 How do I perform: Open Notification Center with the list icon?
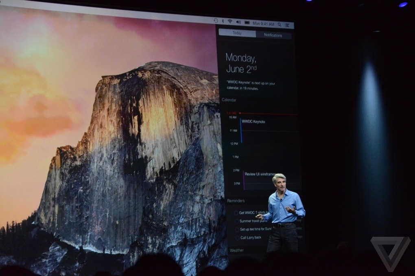(288, 24)
